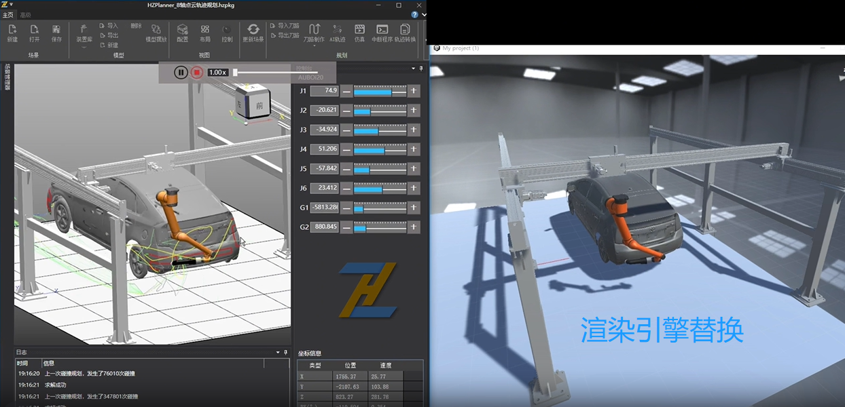Click the 布局 layout icon
Screen dimensions: 845x407
(x=205, y=33)
